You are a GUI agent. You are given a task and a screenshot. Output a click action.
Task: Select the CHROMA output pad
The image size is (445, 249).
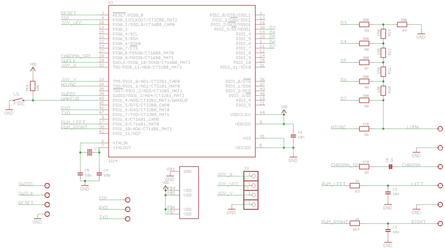pos(440,167)
